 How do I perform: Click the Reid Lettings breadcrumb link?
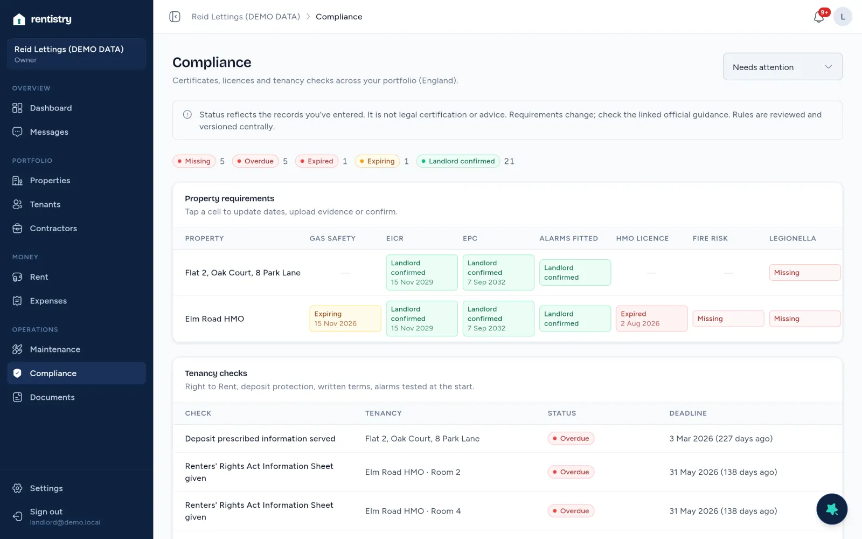point(246,17)
